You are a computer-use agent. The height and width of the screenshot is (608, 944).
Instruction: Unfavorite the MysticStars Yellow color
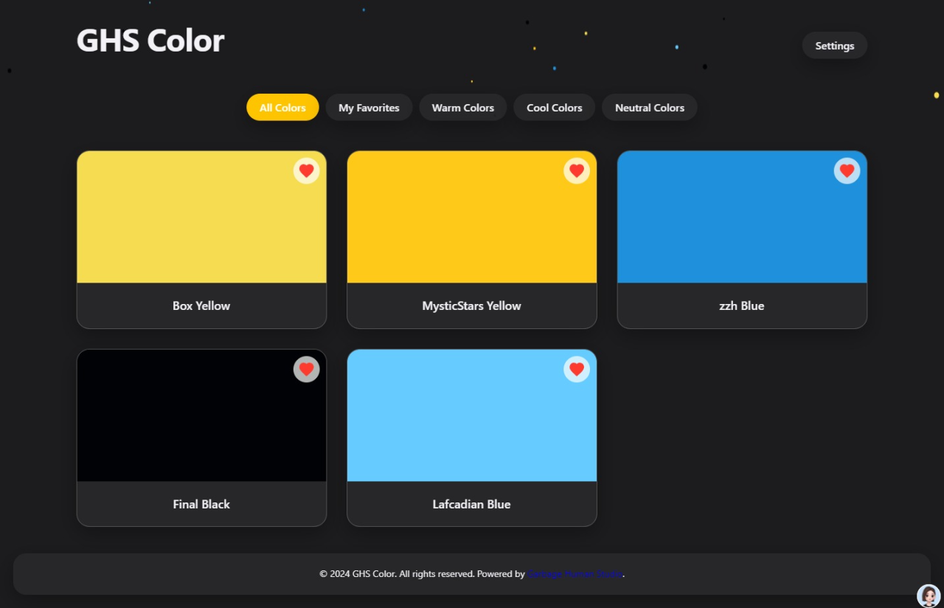(577, 170)
